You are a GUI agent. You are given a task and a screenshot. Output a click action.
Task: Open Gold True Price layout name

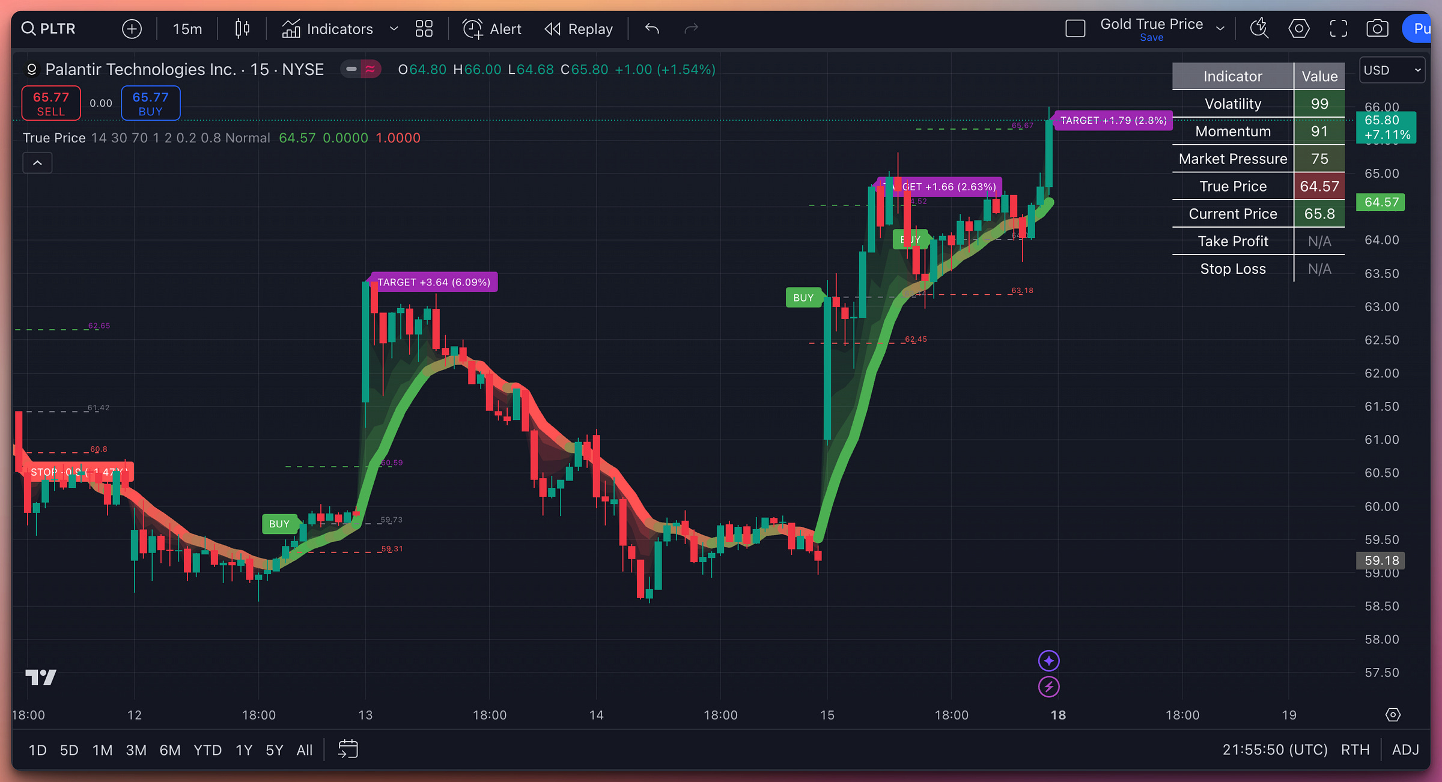pyautogui.click(x=1151, y=24)
